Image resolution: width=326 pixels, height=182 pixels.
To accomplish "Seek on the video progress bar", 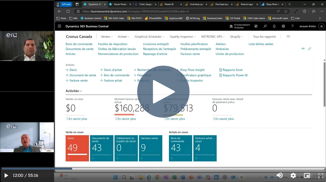I will pyautogui.click(x=163, y=169).
